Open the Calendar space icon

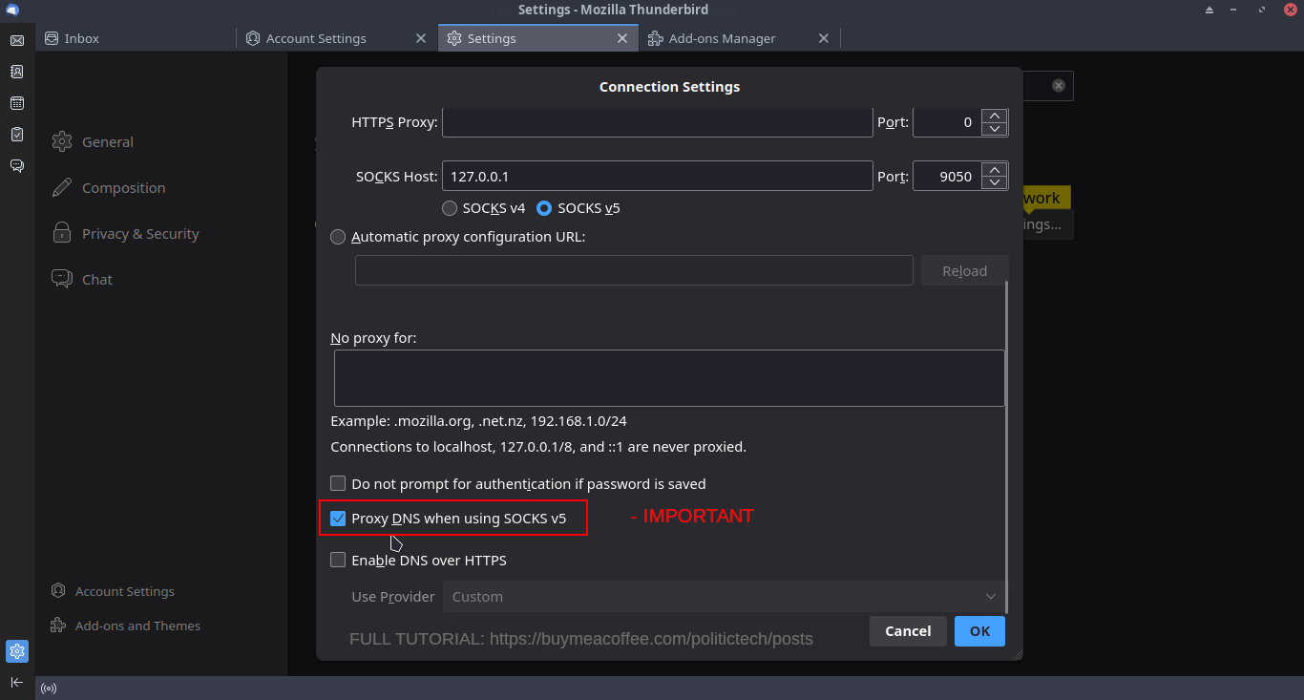click(16, 103)
